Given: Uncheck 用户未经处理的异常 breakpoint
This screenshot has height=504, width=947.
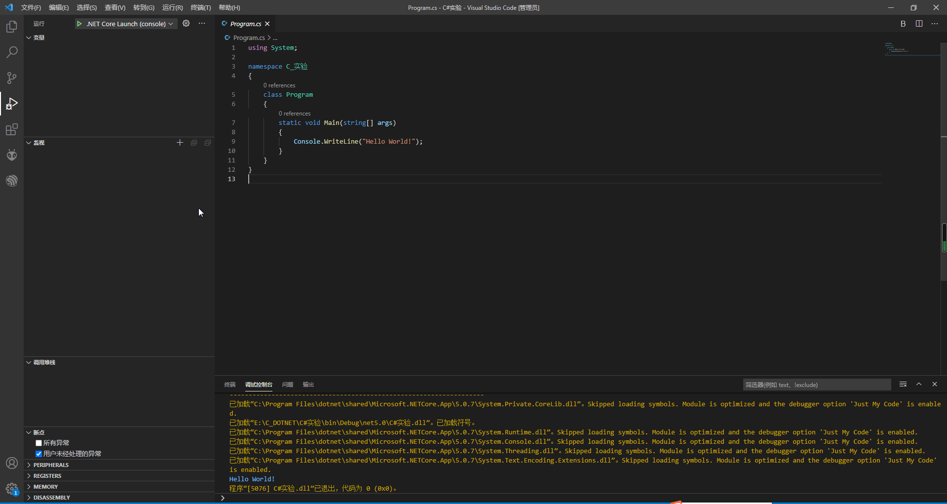Looking at the screenshot, I should pyautogui.click(x=38, y=453).
